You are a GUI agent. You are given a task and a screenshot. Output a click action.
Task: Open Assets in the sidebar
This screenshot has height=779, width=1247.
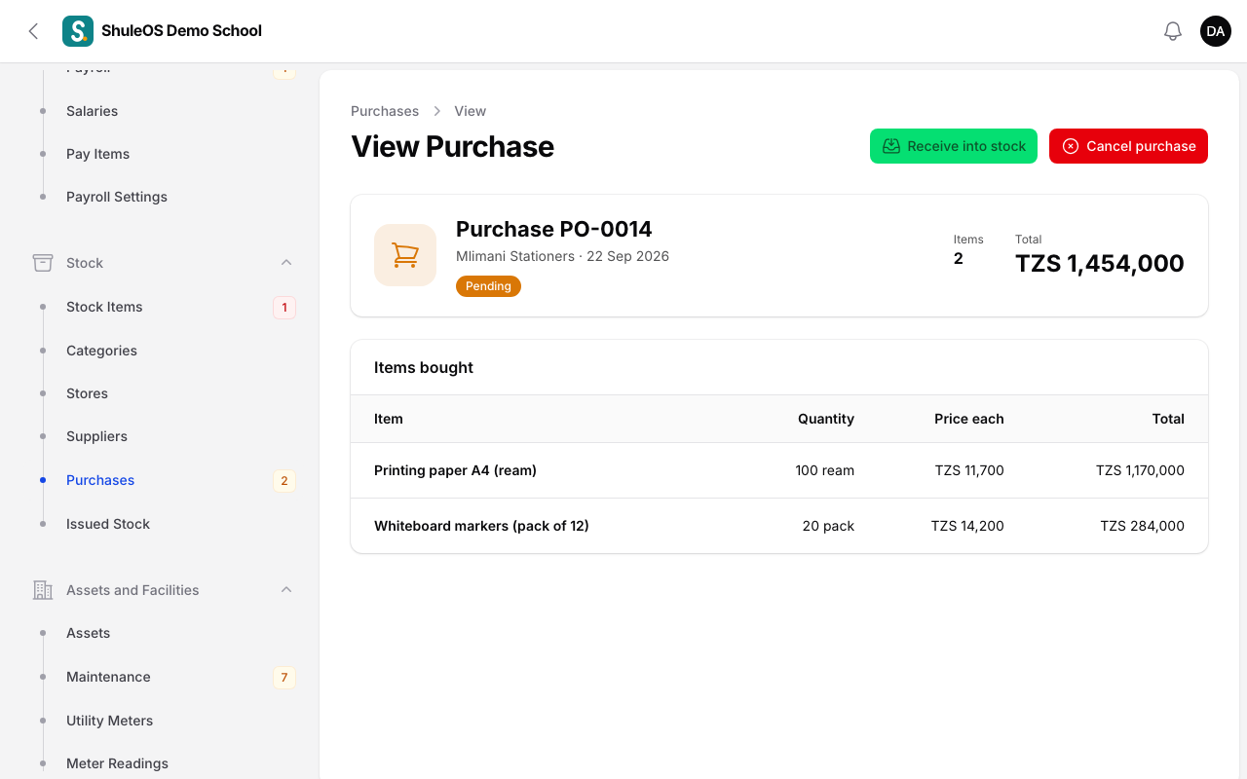[88, 633]
